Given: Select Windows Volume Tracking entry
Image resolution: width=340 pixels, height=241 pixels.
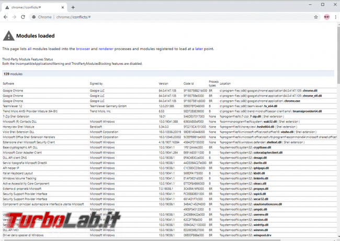Looking at the screenshot, I should tap(19, 178).
